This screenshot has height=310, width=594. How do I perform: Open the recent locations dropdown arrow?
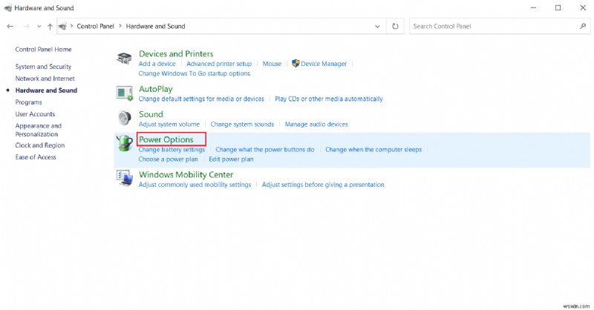39,27
